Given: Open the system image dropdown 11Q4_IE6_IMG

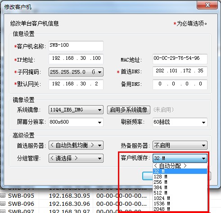Looking at the screenshot, I should tap(76, 110).
